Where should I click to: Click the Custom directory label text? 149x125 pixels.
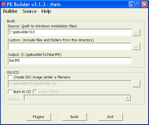click(x=51, y=40)
